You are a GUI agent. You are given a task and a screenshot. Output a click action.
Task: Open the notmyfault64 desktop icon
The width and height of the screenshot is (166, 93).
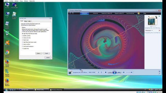coord(14,5)
